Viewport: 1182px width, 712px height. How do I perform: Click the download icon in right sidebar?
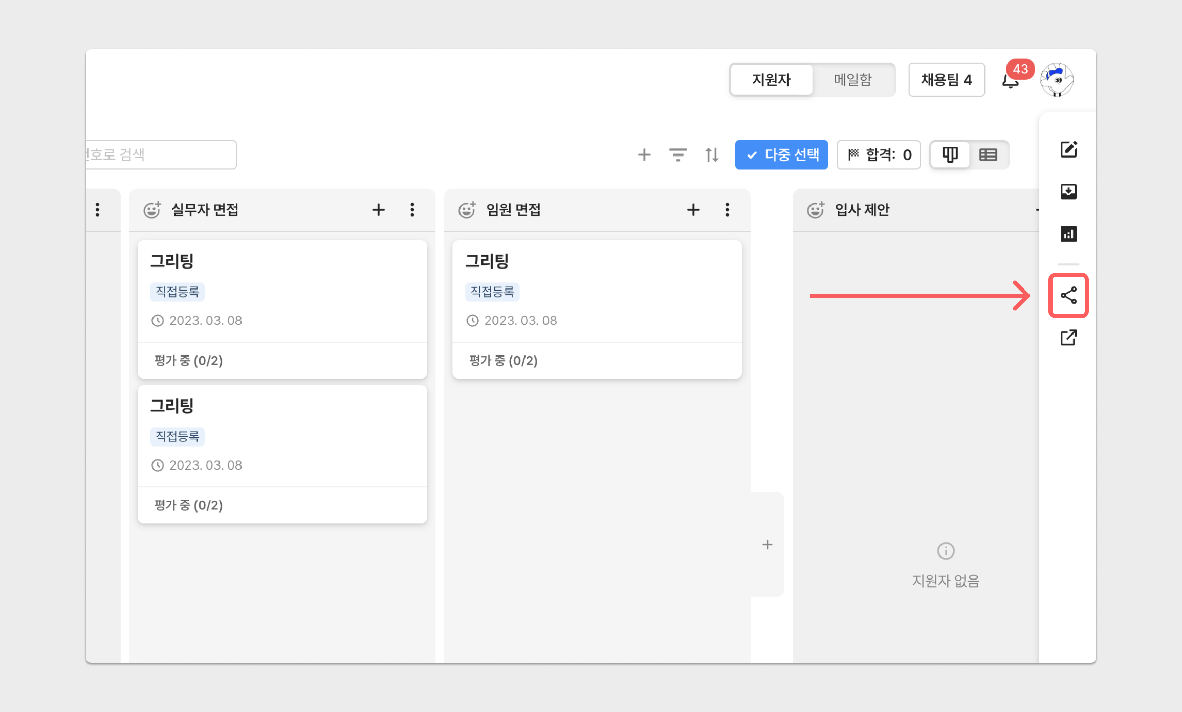pyautogui.click(x=1068, y=191)
